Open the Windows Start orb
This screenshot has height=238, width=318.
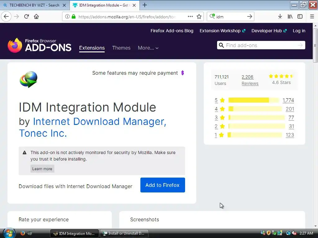pos(9,233)
